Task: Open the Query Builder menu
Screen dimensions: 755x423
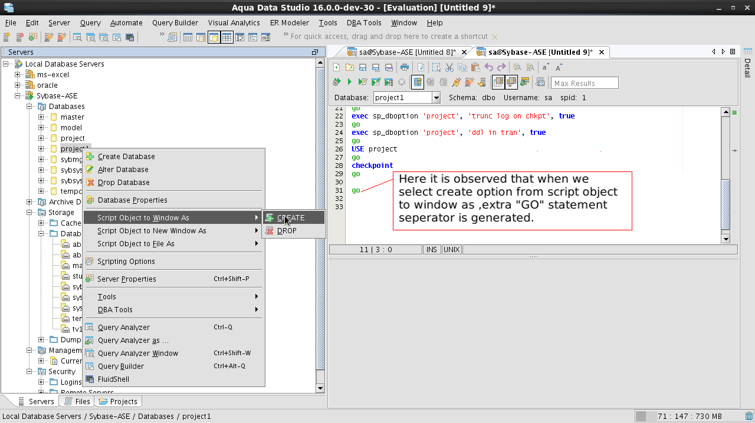Action: click(175, 23)
